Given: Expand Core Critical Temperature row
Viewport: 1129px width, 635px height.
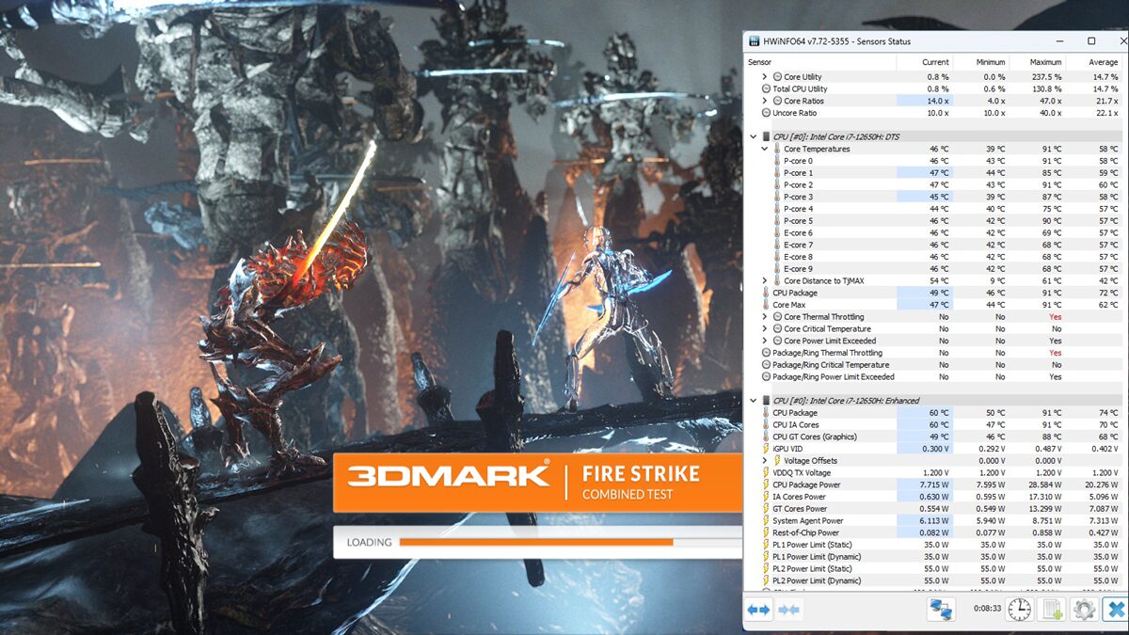Looking at the screenshot, I should point(765,329).
